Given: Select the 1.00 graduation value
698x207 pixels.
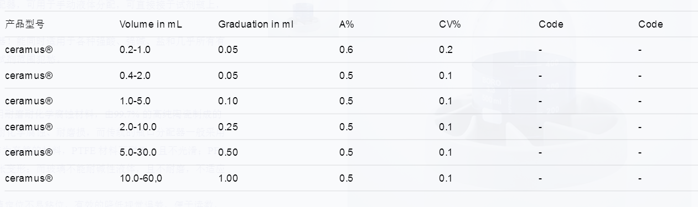Looking at the screenshot, I should click(x=228, y=178).
